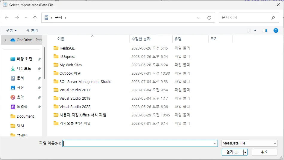Toggle the preview pane button
Viewport: 284px width, 160px height.
point(265,30)
